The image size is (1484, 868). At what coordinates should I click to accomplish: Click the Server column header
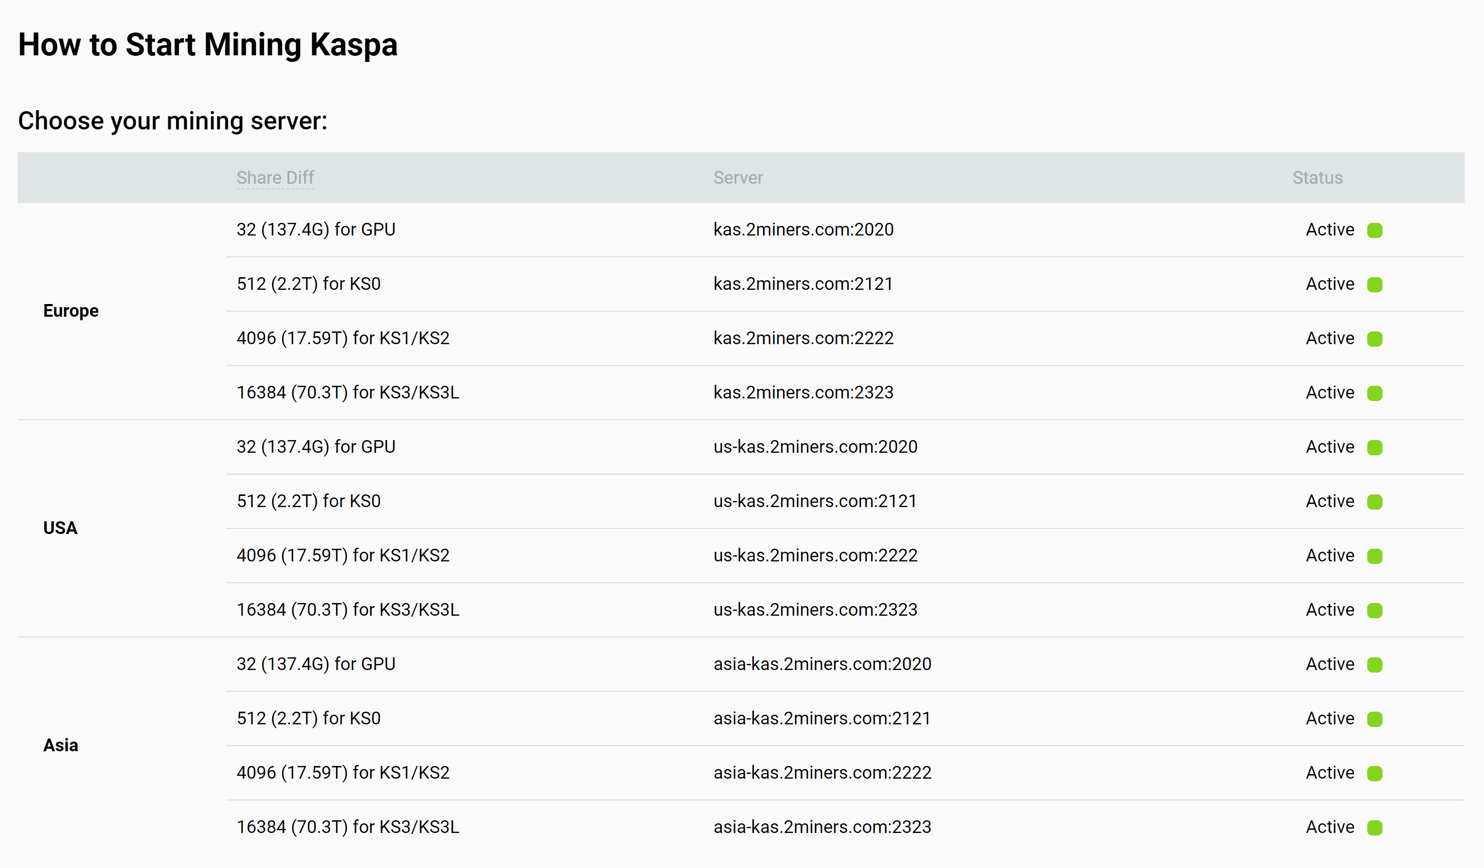(x=738, y=177)
